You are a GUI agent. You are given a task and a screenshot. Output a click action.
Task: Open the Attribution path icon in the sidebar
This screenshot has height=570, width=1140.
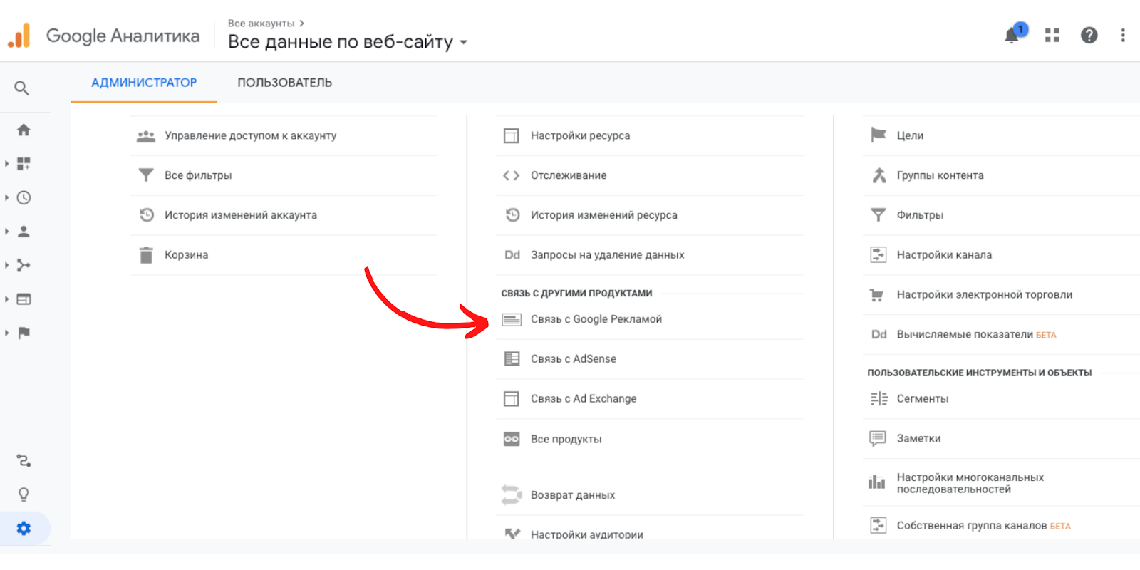point(24,461)
